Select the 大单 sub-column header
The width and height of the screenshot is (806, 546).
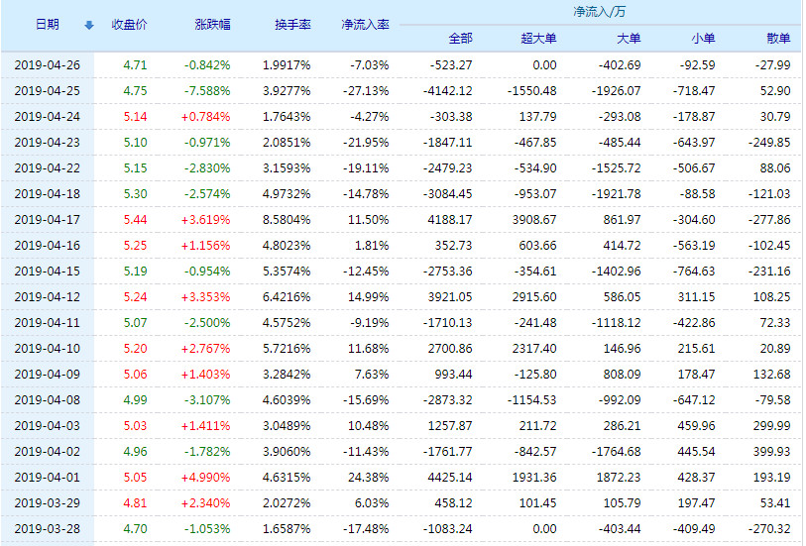(628, 39)
